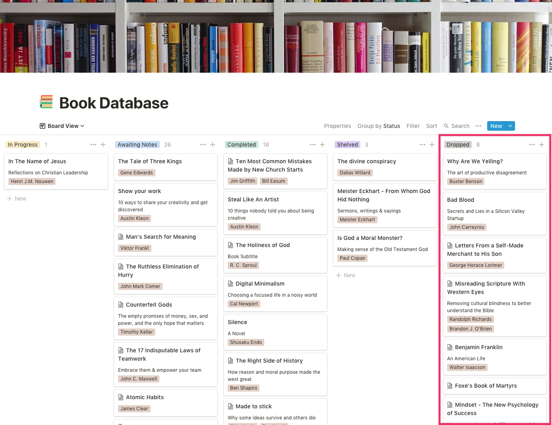This screenshot has width=552, height=425.
Task: Open Completed column options dots
Action: point(313,145)
